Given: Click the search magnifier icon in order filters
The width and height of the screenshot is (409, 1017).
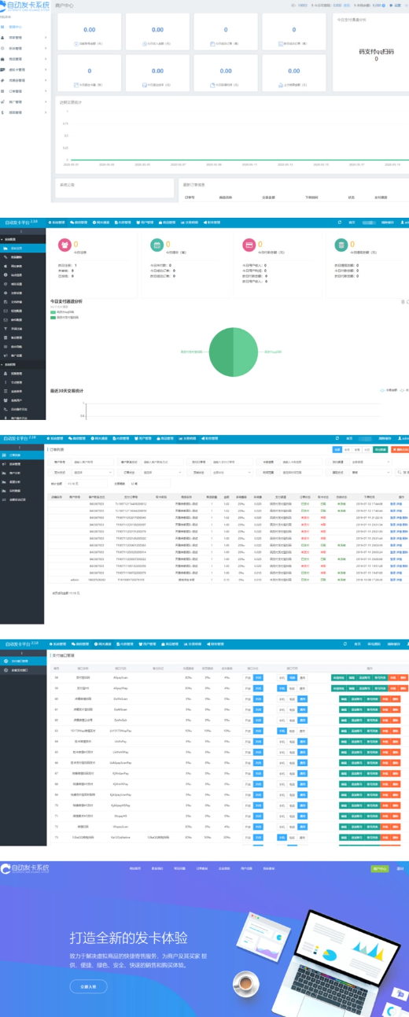Looking at the screenshot, I should coord(398,473).
